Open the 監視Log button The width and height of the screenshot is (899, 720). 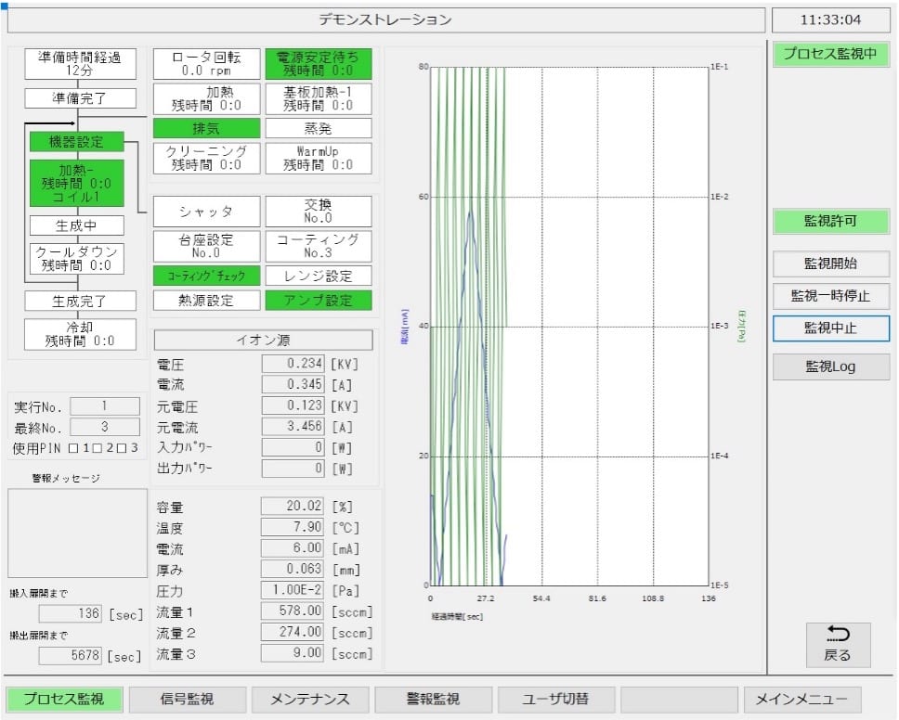[x=831, y=366]
